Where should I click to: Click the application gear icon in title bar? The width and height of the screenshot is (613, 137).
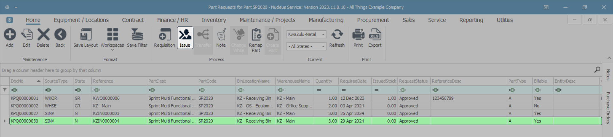pyautogui.click(x=7, y=7)
